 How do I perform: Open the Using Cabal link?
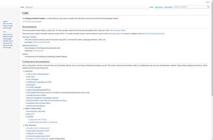click(x=32, y=90)
